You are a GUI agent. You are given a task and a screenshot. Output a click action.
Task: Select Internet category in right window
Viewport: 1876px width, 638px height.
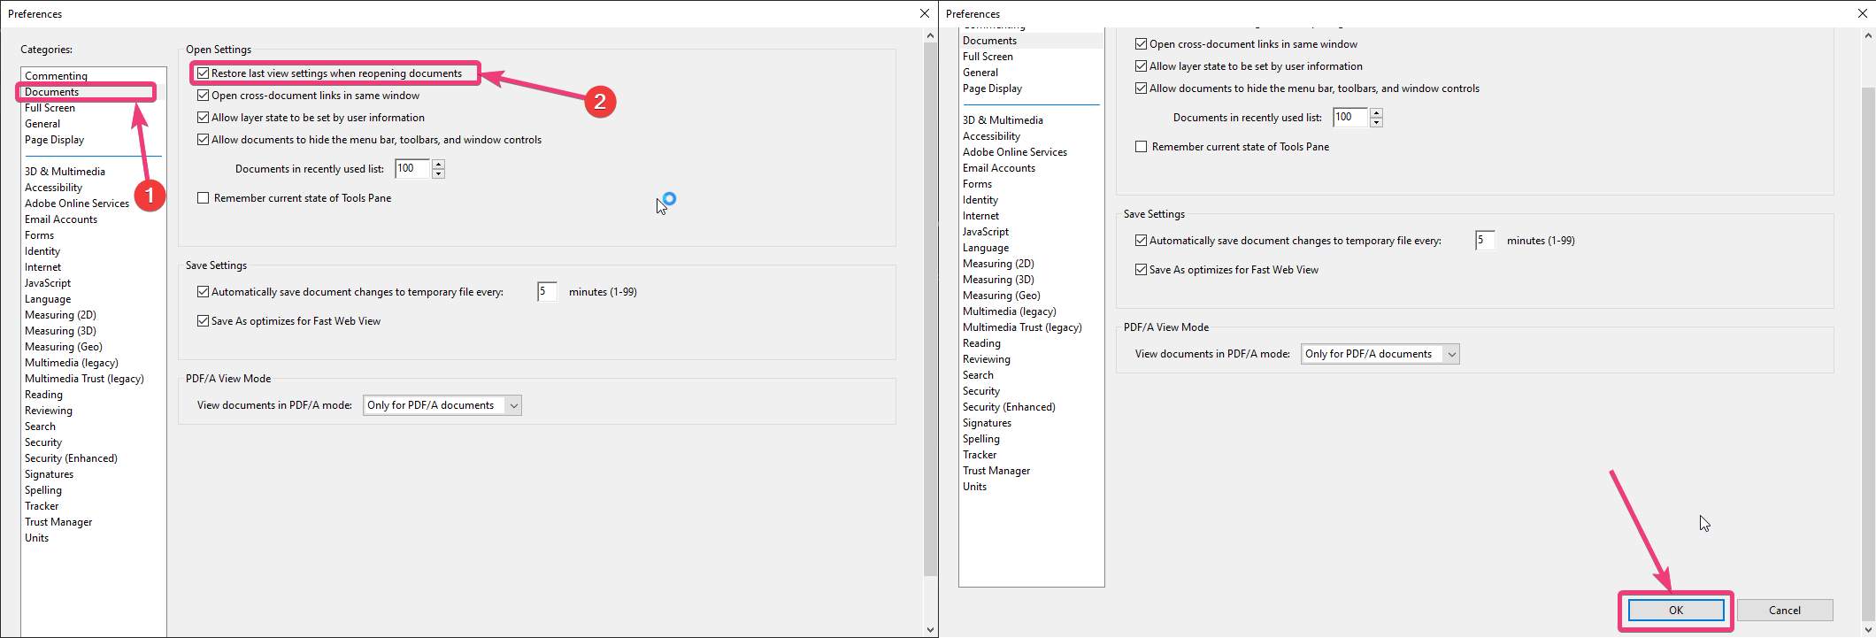[980, 216]
